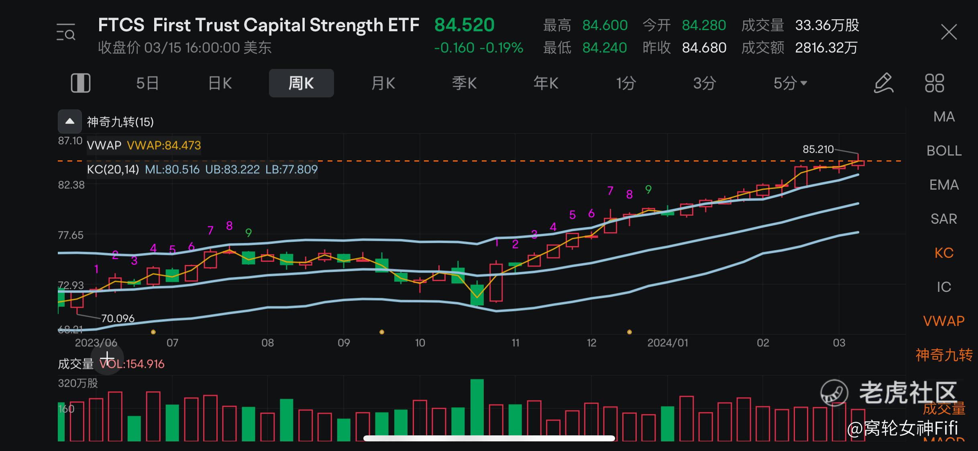This screenshot has width=978, height=451.
Task: Switch to the 日K chart tab
Action: click(x=220, y=83)
